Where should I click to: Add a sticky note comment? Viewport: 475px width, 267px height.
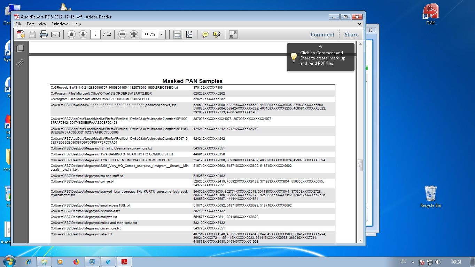[x=205, y=34]
